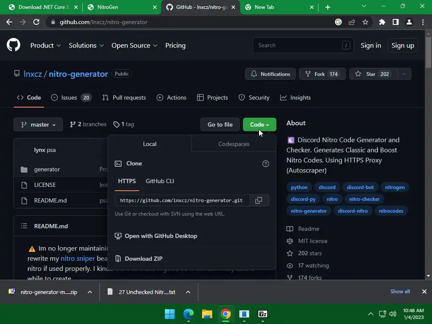Viewport: 432px width, 324px height.
Task: Open the Chrome extensions puzzle icon
Action: (382, 22)
